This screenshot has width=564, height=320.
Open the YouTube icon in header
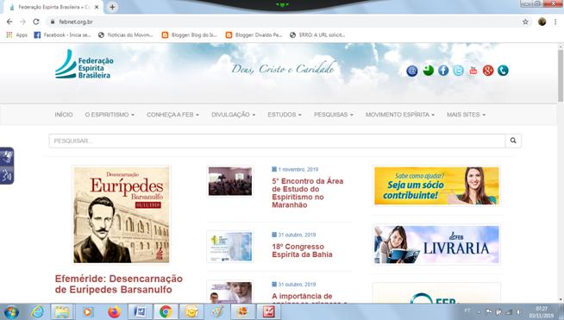tap(473, 71)
